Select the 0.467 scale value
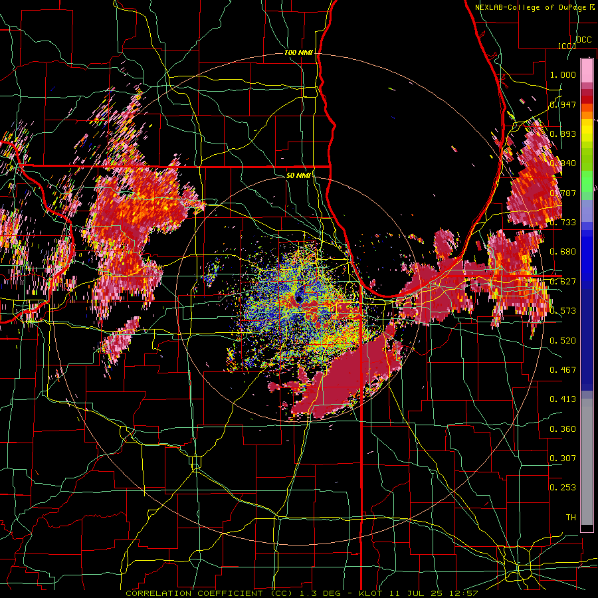This screenshot has height=598, width=598. click(563, 370)
